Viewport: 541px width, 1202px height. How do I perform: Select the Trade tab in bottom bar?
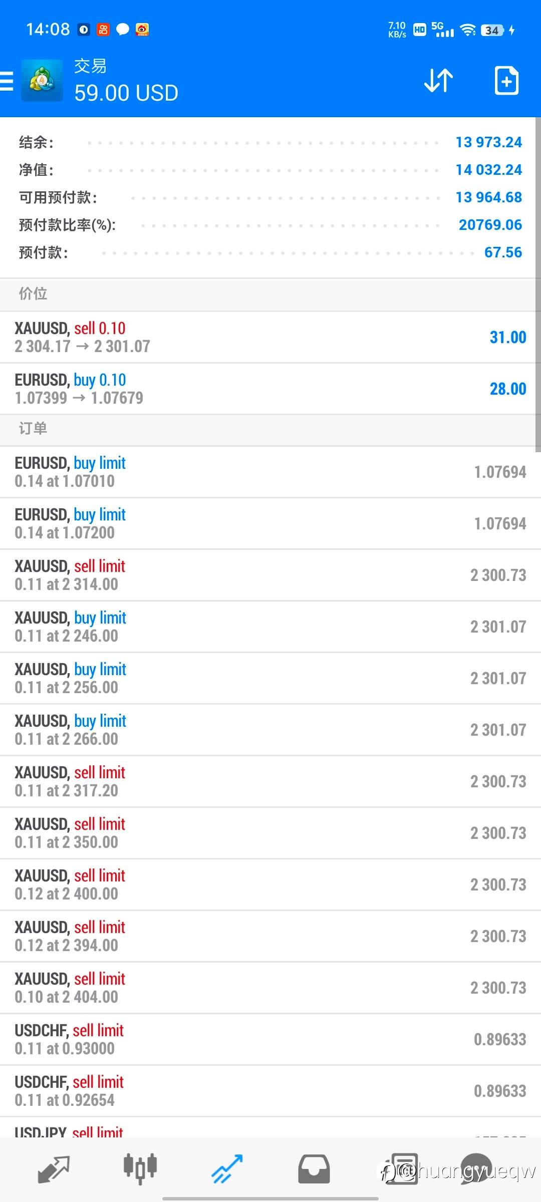tap(227, 1169)
